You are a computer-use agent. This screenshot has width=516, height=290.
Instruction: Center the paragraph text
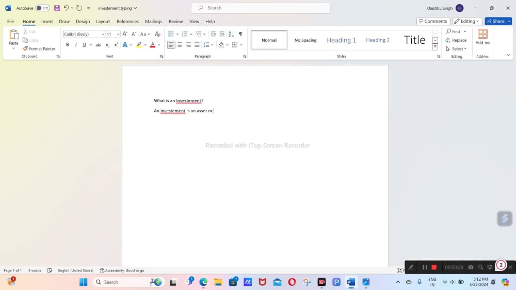coord(180,45)
